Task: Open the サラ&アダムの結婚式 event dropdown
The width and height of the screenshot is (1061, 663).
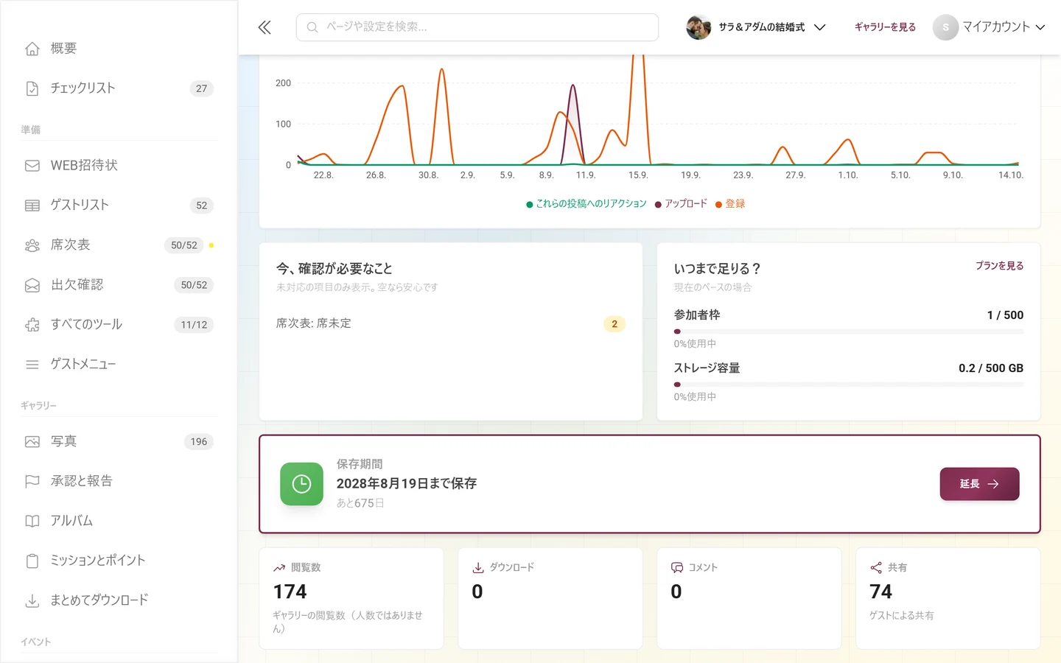Action: 756,27
